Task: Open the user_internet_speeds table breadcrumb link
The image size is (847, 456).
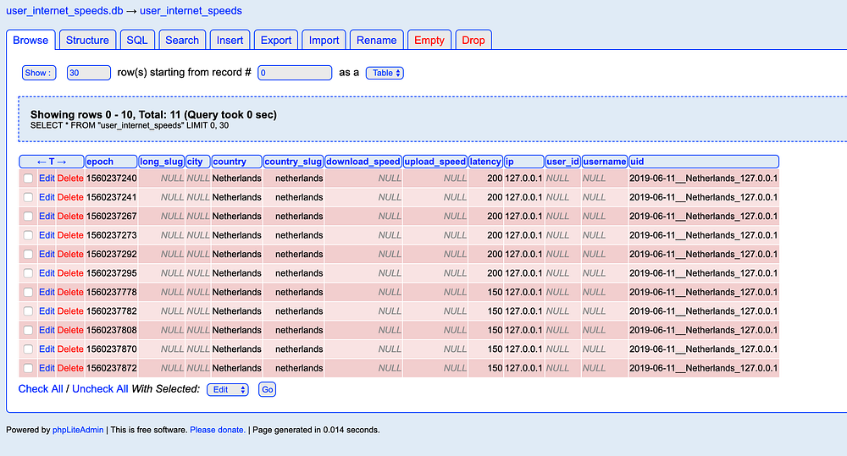Action: tap(191, 11)
